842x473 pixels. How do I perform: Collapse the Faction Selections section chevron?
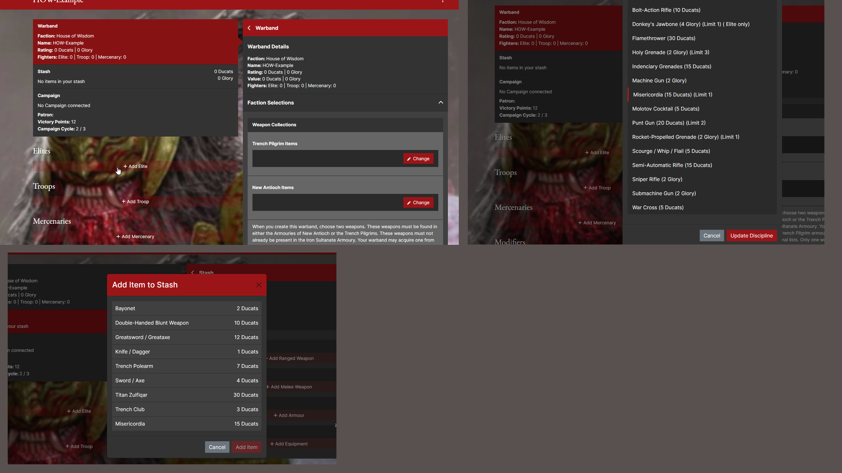tap(441, 102)
